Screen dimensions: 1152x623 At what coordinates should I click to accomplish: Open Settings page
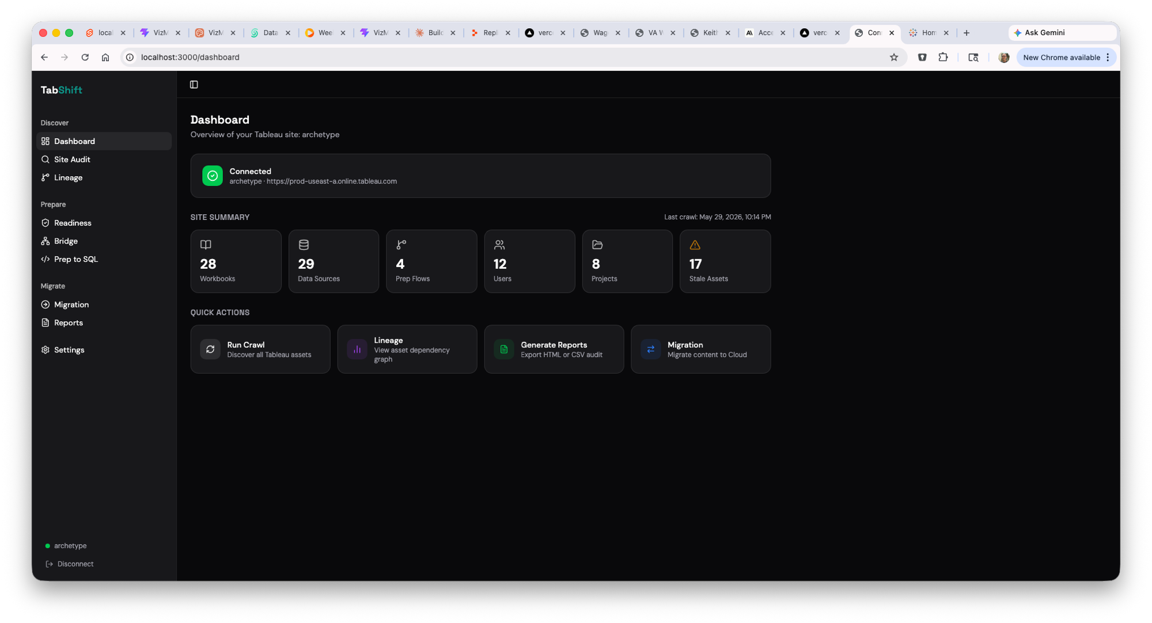point(104,350)
